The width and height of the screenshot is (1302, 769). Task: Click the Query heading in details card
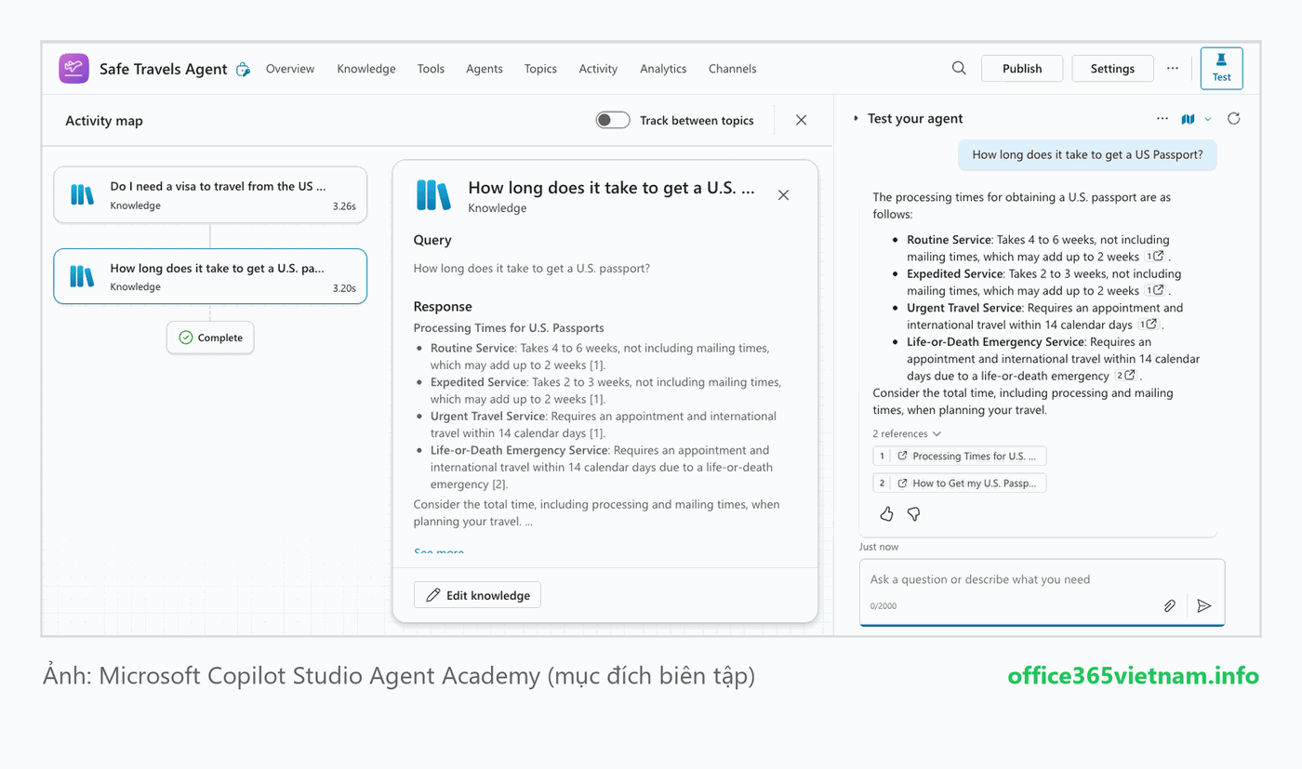[432, 240]
